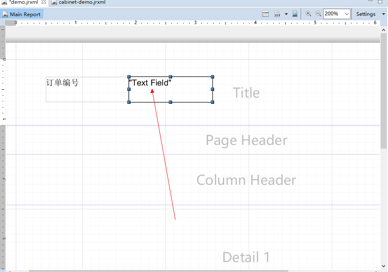The width and height of the screenshot is (388, 272).
Task: Click the top-left resize handle of the Text Field
Action: 129,77
